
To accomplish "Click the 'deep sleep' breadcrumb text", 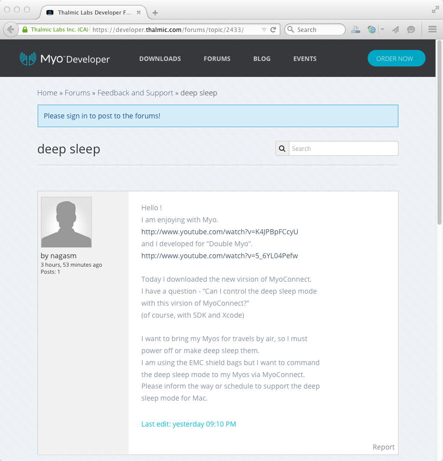I will [x=199, y=93].
